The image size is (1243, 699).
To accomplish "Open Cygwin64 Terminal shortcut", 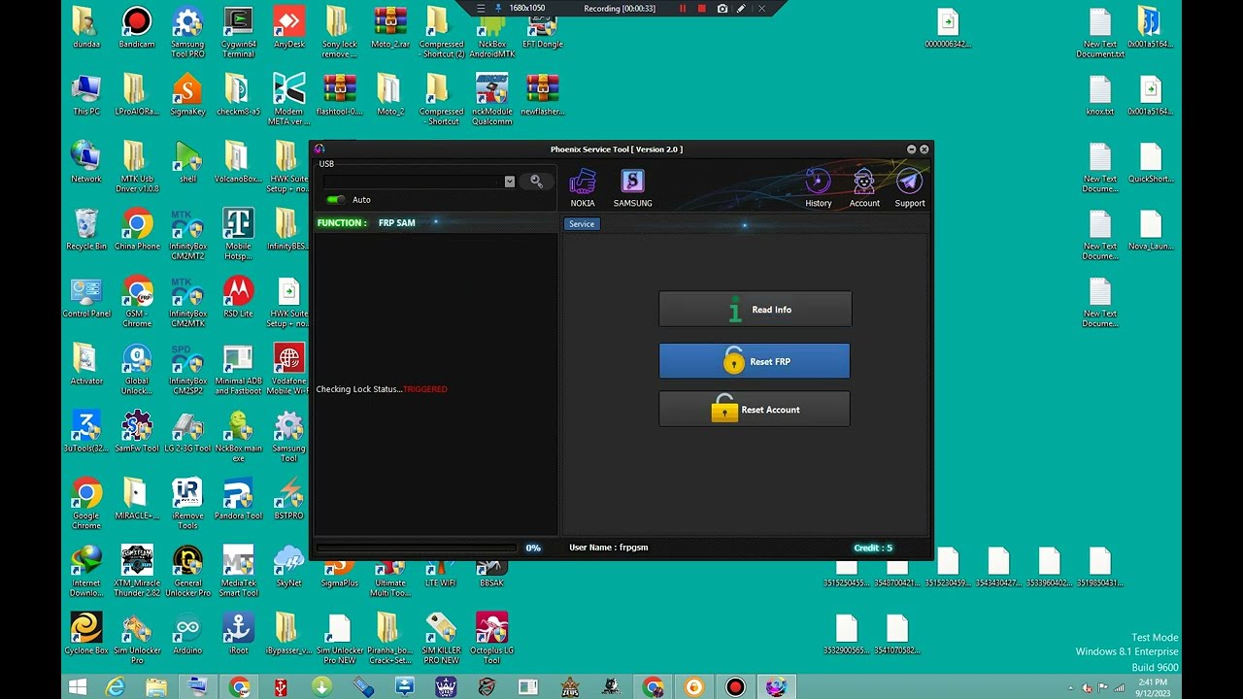I will click(x=238, y=32).
